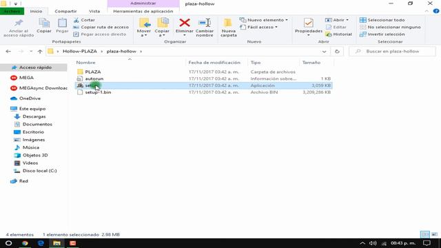Open Escritorio in the sidebar
This screenshot has width=441, height=248.
coord(34,132)
